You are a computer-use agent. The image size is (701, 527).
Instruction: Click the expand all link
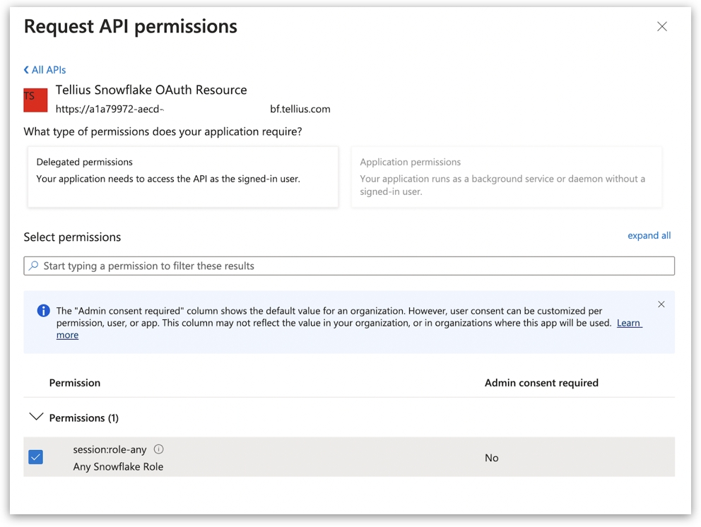(649, 236)
